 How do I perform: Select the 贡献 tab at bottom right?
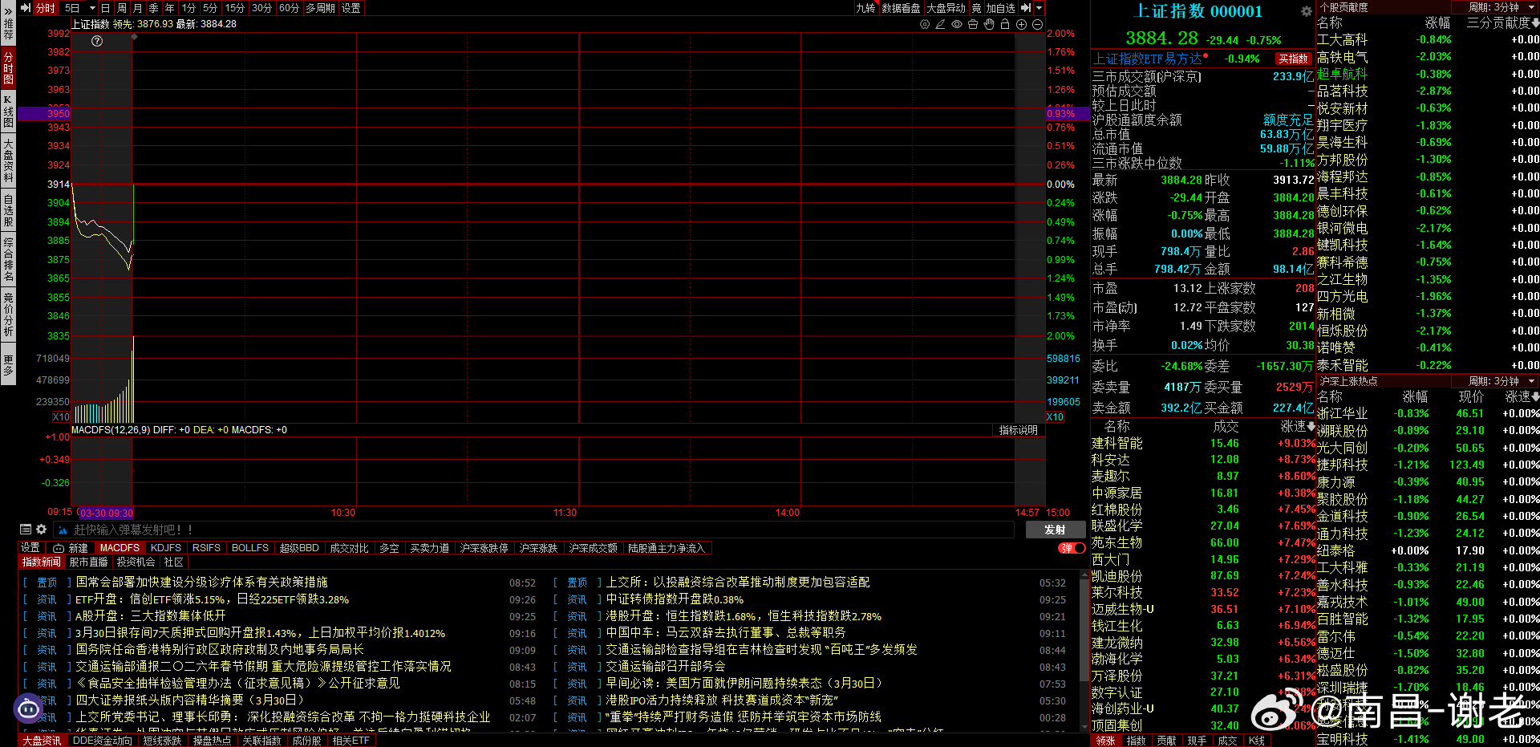point(1166,741)
